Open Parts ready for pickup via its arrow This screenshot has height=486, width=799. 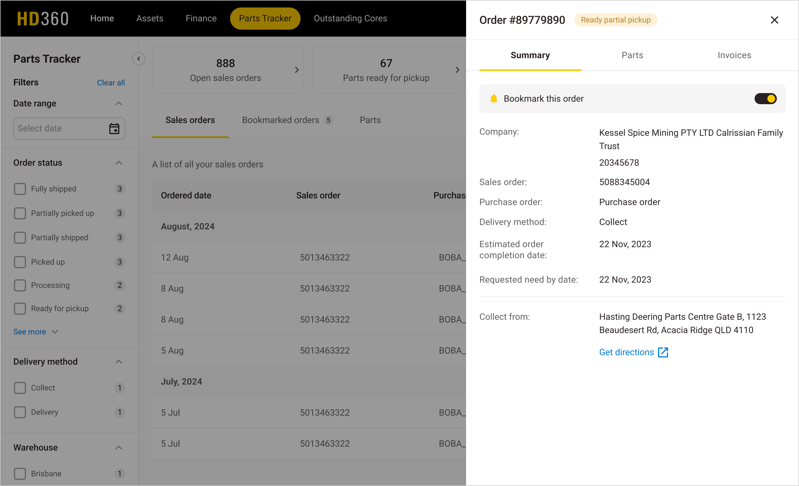[x=457, y=70]
